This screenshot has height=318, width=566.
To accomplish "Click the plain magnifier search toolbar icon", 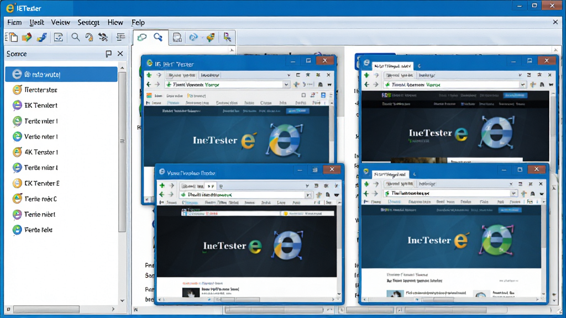I will pos(75,37).
